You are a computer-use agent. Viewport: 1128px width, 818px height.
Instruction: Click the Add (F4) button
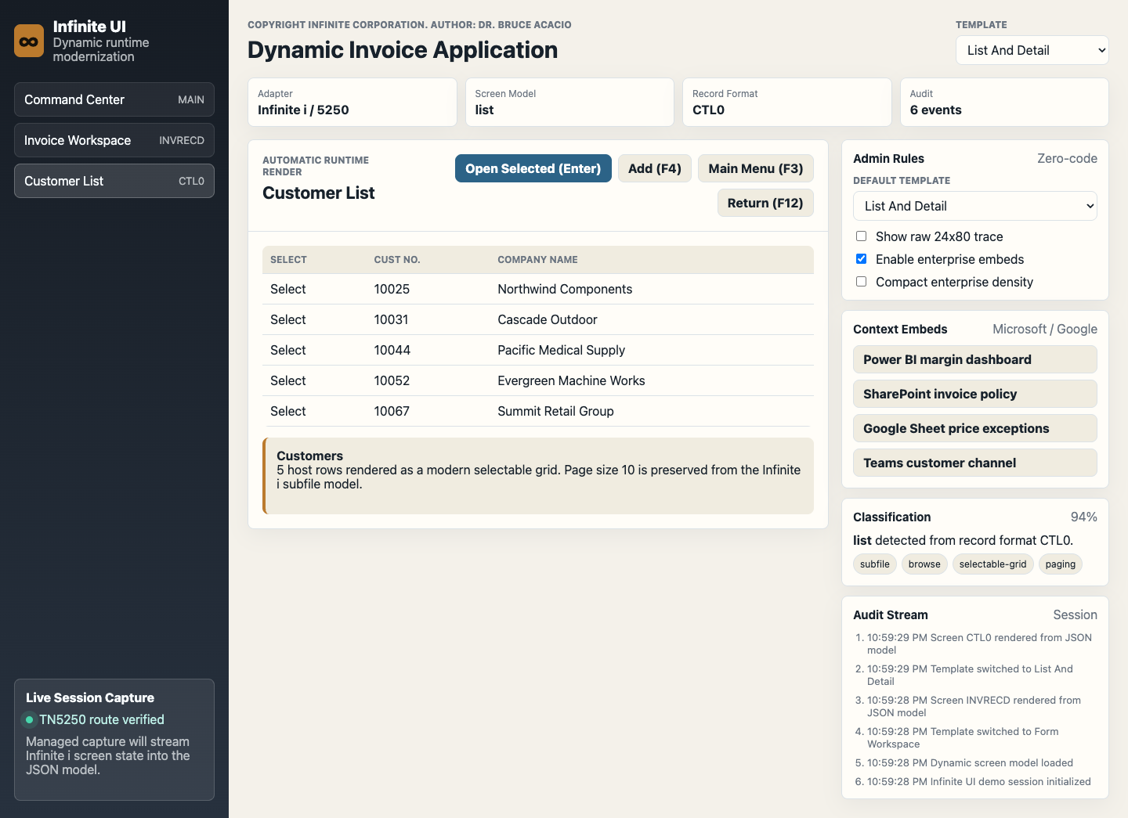(655, 168)
